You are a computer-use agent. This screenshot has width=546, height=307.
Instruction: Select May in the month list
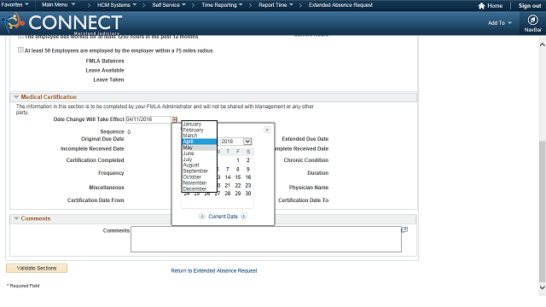coord(199,148)
